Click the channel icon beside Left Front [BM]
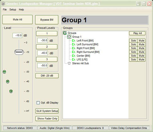The width and height of the screenshot is (153, 132). tap(74, 40)
